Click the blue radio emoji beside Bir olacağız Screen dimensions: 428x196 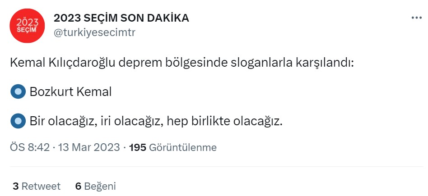point(18,121)
